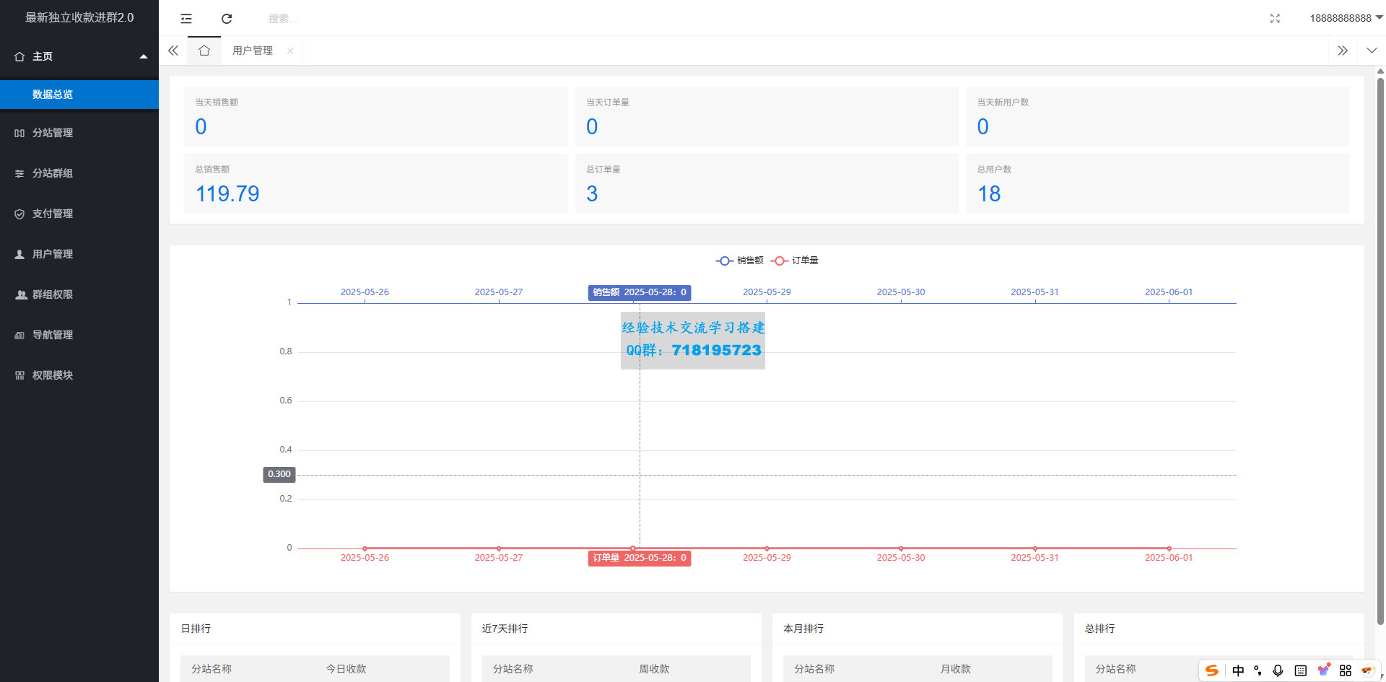
Task: Click the 主页 house icon in the sidebar
Action: pyautogui.click(x=19, y=56)
